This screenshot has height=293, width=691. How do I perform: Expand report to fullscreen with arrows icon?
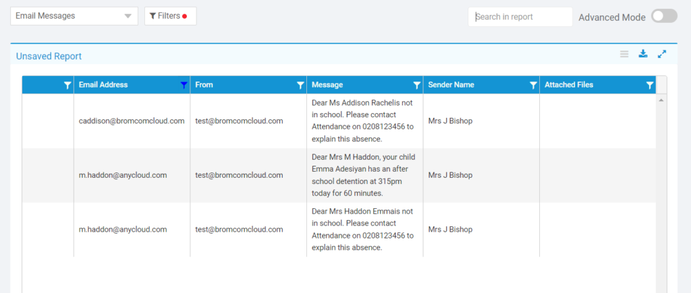click(661, 54)
